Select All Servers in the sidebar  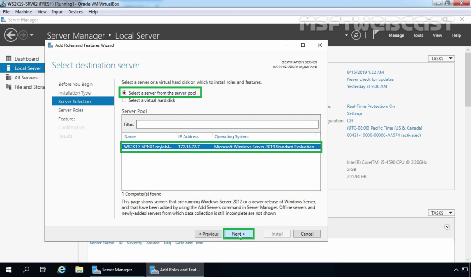tap(26, 78)
